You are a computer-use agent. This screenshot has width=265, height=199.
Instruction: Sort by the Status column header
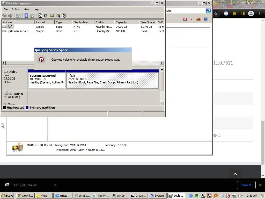[x=104, y=22]
